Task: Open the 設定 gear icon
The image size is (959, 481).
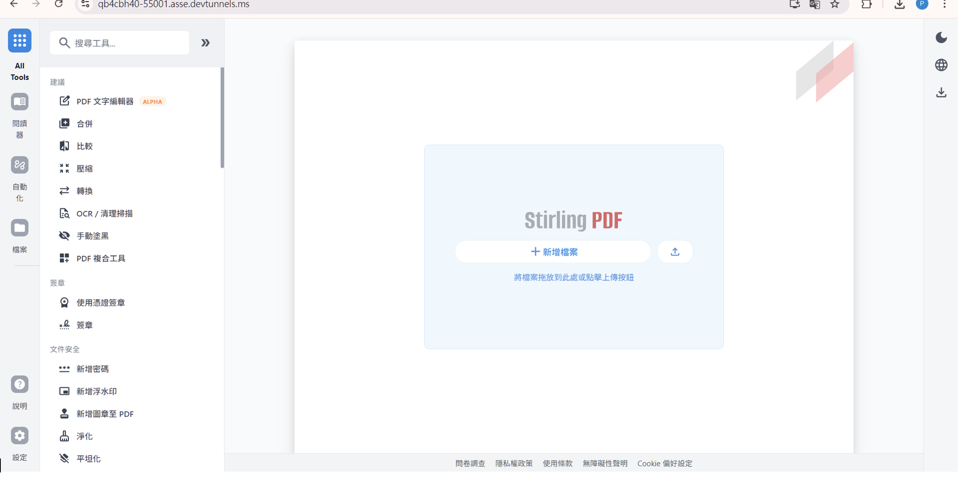Action: coord(19,436)
